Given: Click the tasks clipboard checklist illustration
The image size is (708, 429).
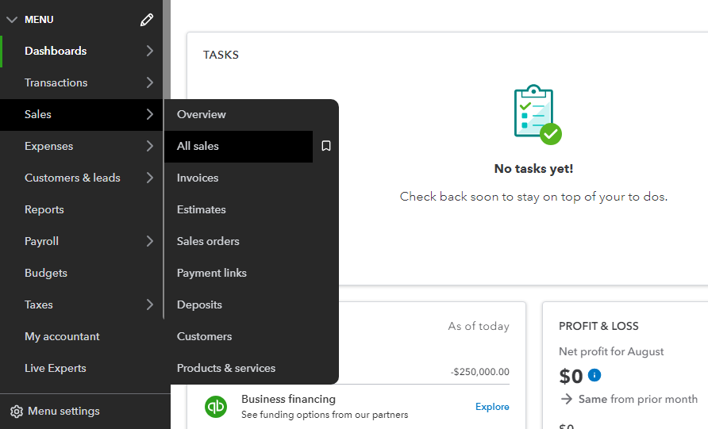Looking at the screenshot, I should 534,115.
